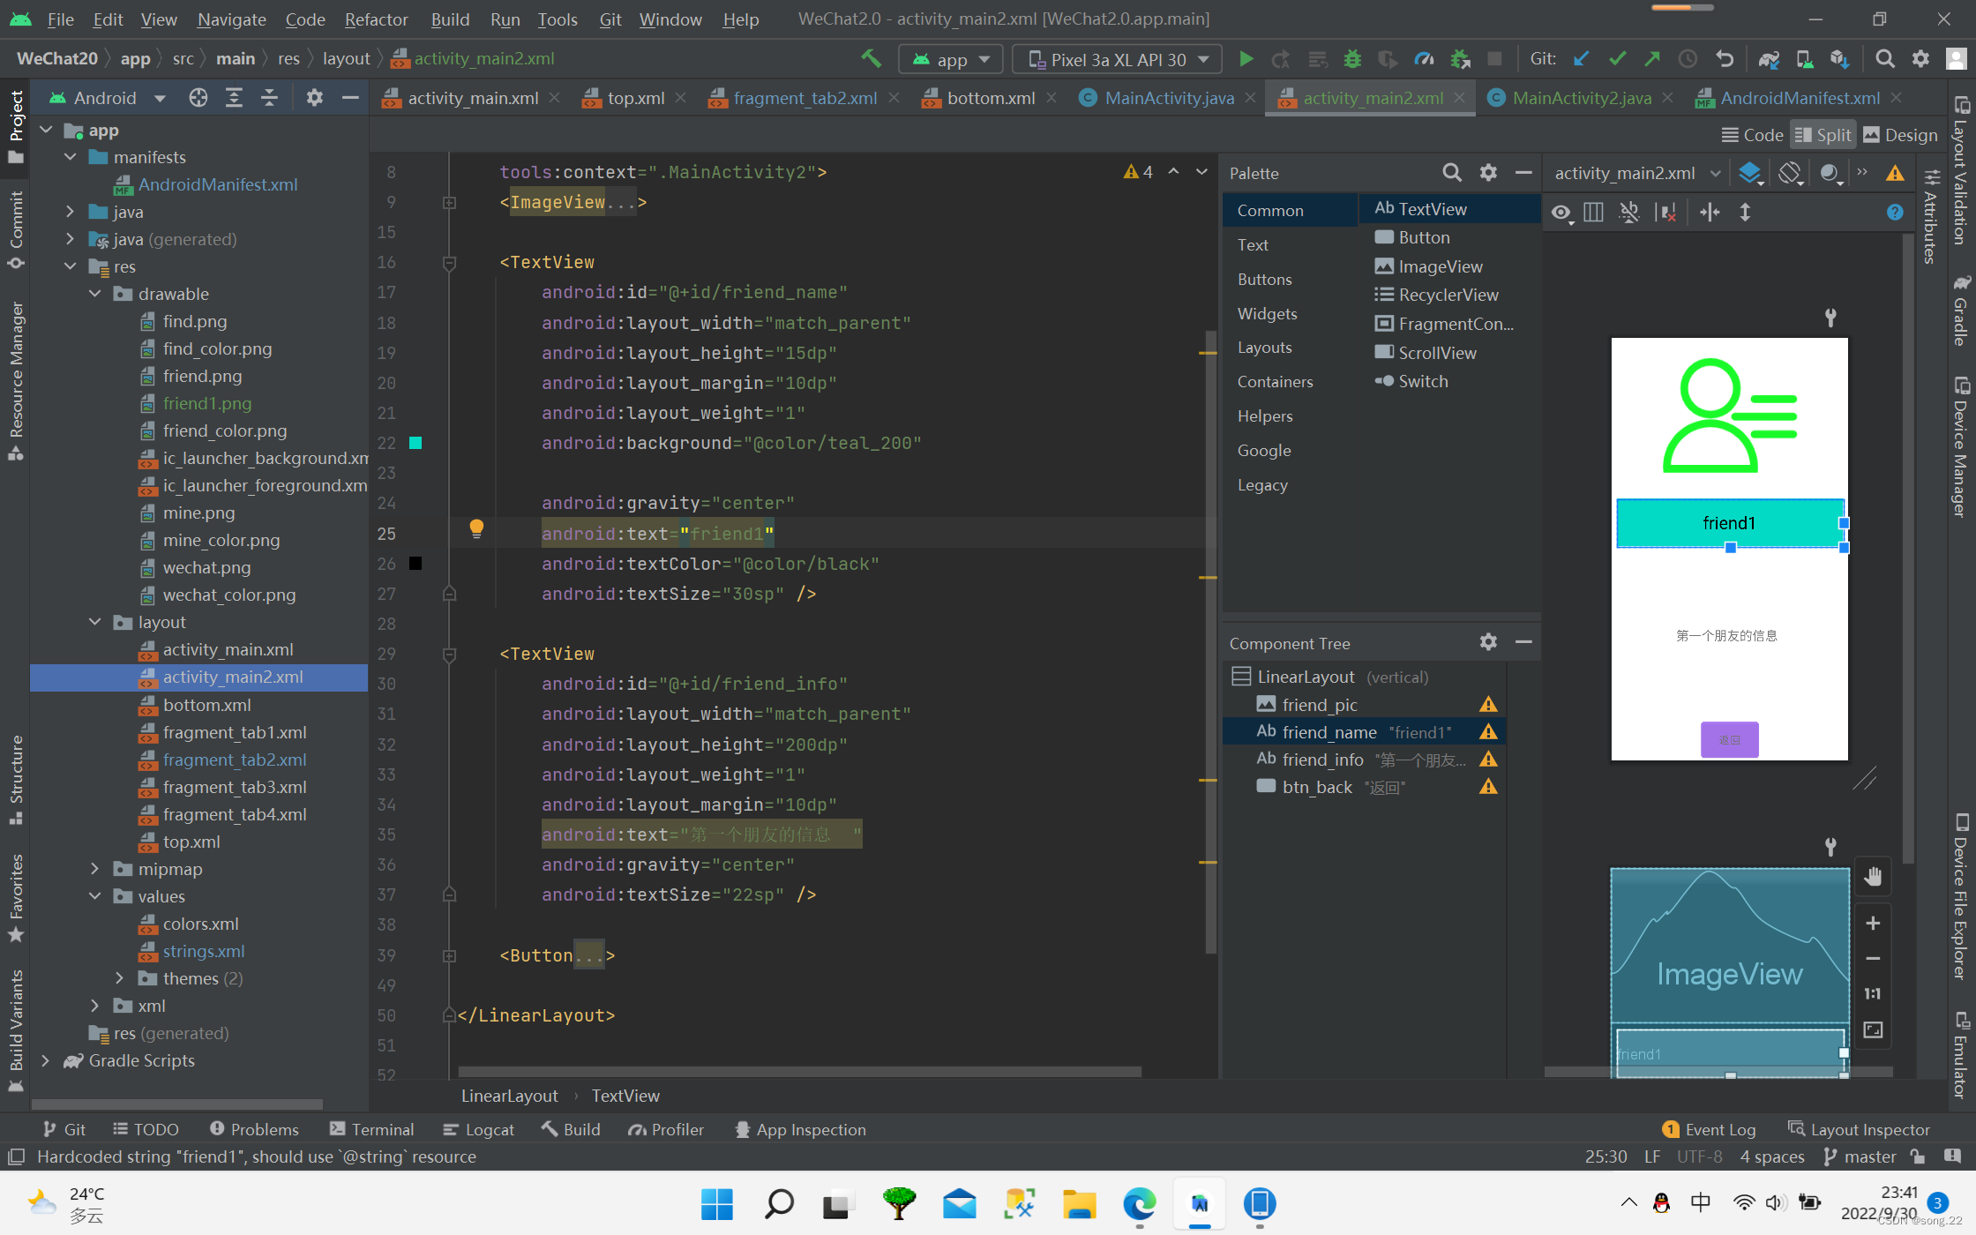Click the editor horizontal scrollbar
Screen dimensions: 1976x1235
[x=799, y=1072]
